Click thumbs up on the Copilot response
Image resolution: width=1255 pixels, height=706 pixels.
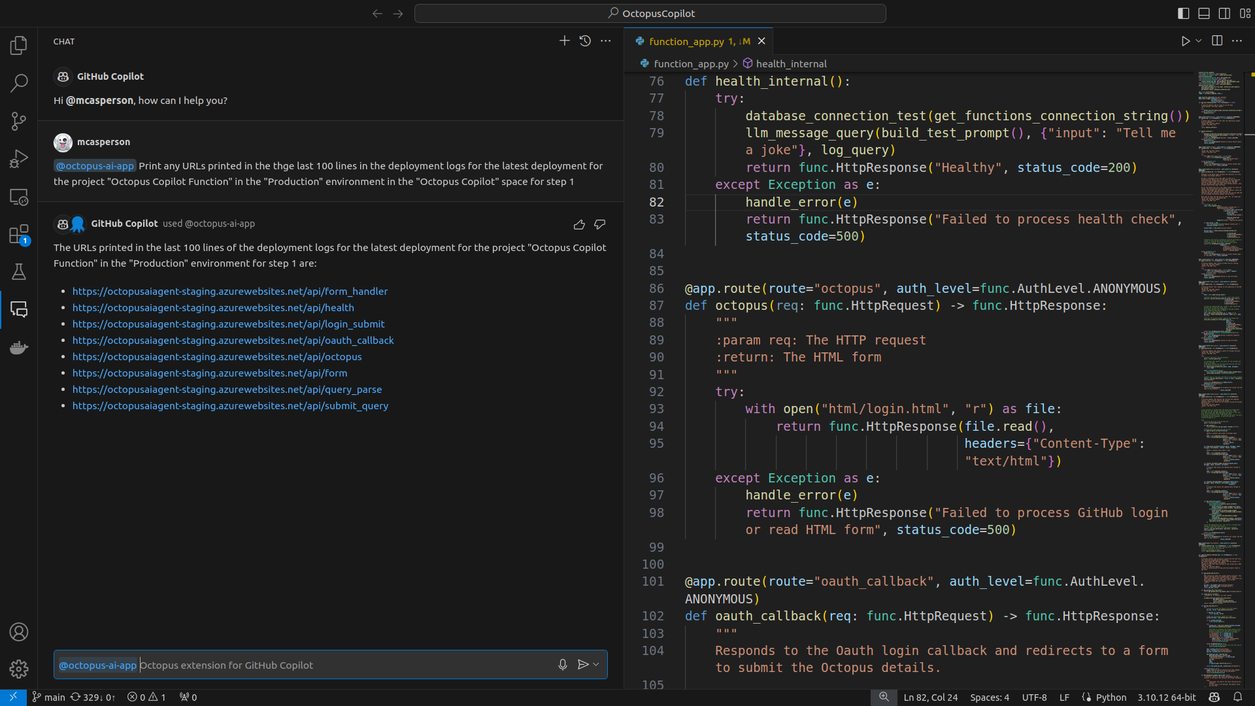(x=579, y=225)
